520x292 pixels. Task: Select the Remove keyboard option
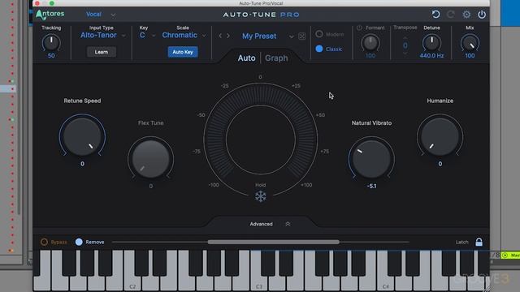[x=79, y=242]
